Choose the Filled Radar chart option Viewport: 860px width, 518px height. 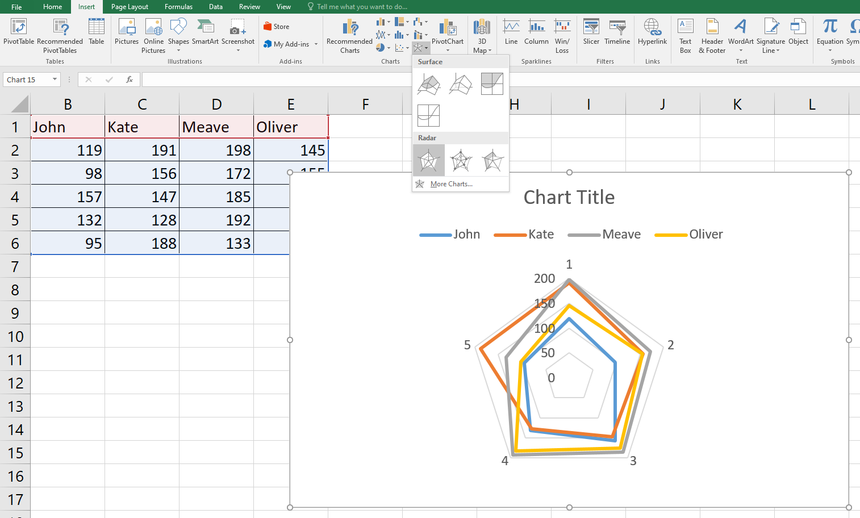pos(492,161)
